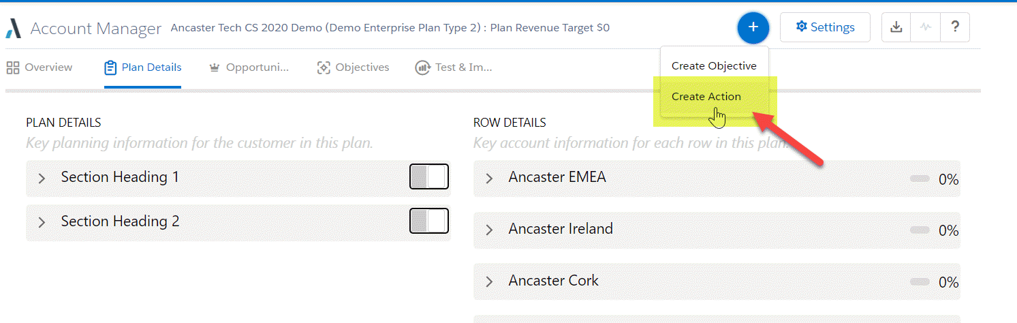Expand the Ancaster EMEA row
Viewport: 1017px width, 323px height.
[x=488, y=179]
